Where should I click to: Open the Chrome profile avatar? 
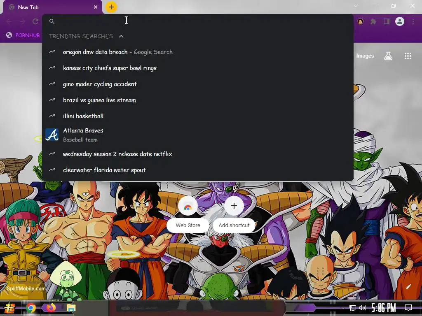[400, 21]
